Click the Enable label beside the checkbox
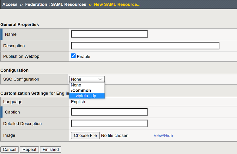This screenshot has height=154, width=237. coord(83,56)
